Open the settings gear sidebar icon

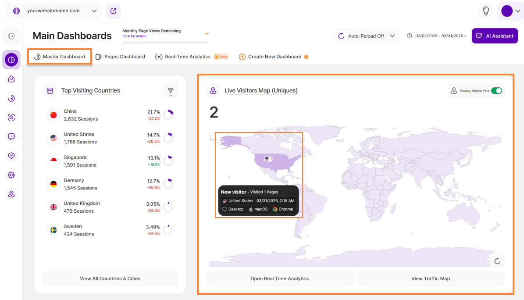coord(11,175)
